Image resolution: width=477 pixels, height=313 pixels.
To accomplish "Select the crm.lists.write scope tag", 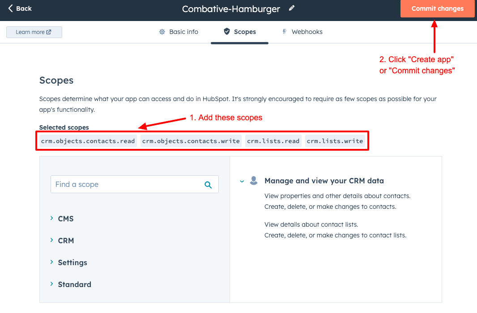I will point(335,141).
